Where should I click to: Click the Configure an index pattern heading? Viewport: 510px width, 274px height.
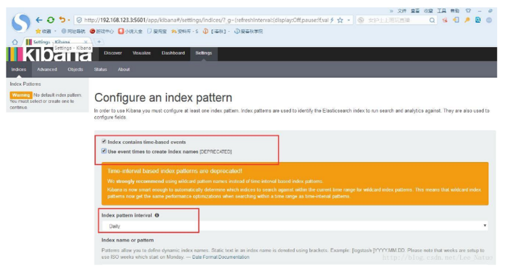click(x=163, y=98)
